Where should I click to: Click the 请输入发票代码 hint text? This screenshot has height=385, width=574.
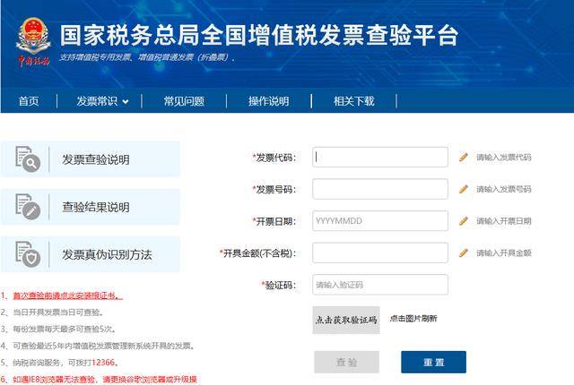[504, 157]
